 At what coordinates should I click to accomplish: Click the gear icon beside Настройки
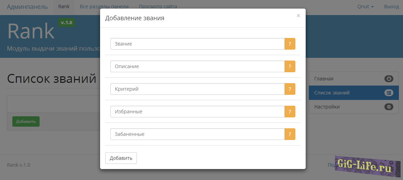click(389, 107)
